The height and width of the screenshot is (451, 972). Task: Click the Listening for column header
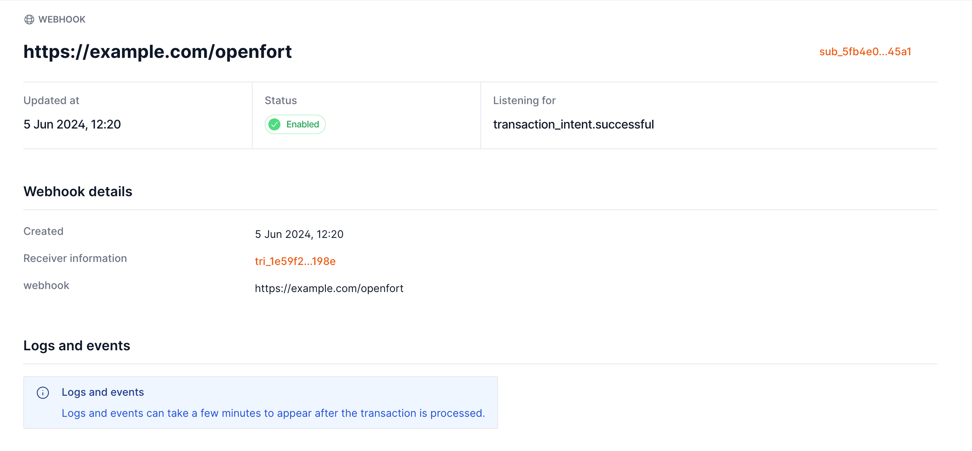tap(524, 100)
